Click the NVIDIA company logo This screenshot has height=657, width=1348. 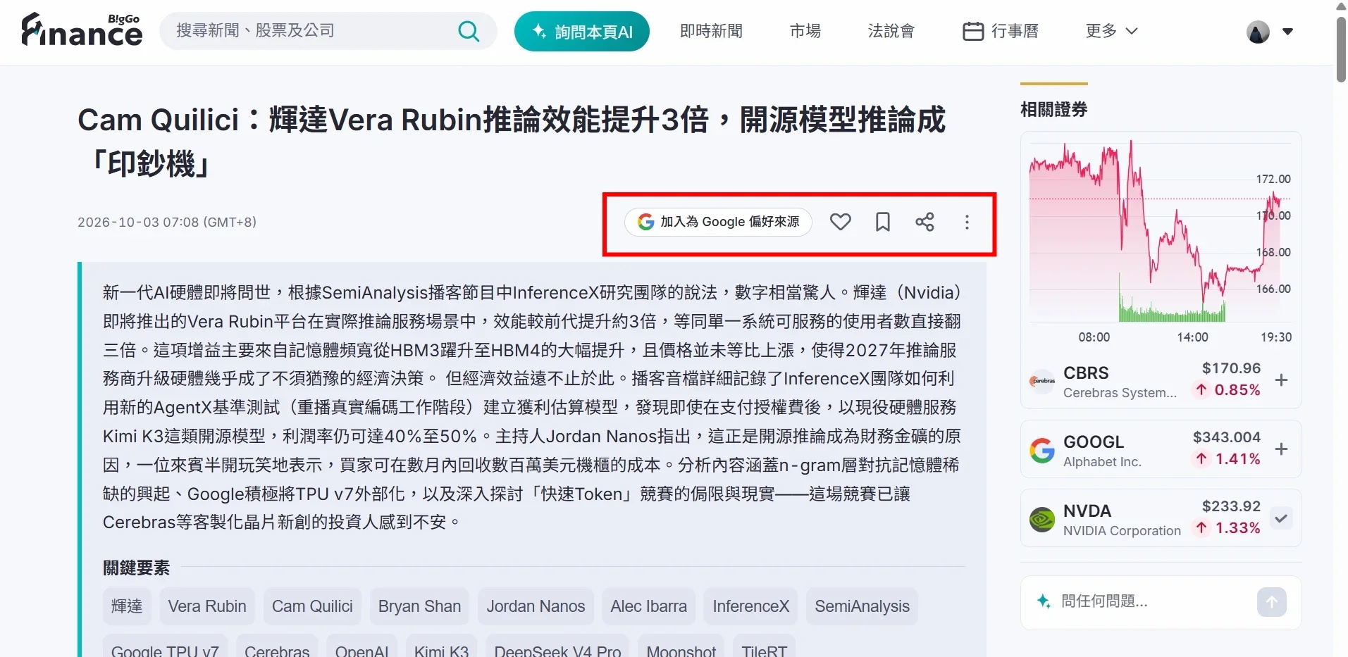point(1042,520)
